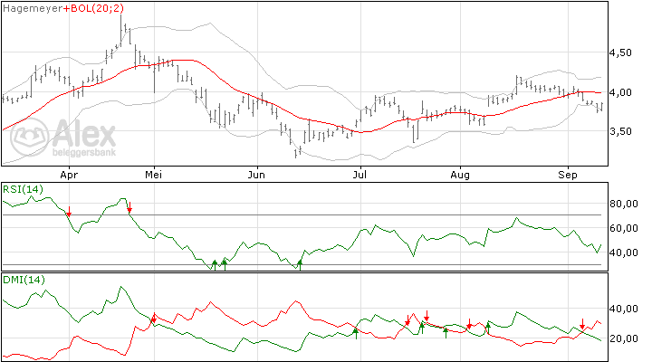Click DMI red sell arrow at Mei gridline
652x362 pixels.
pyautogui.click(x=153, y=318)
